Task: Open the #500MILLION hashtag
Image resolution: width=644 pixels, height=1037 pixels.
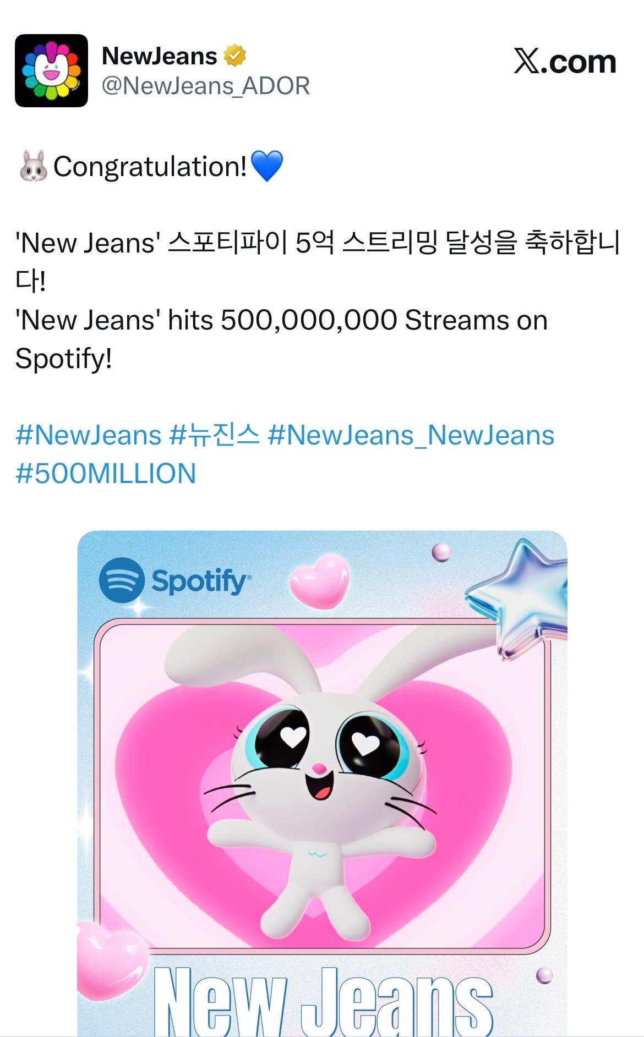Action: click(106, 474)
